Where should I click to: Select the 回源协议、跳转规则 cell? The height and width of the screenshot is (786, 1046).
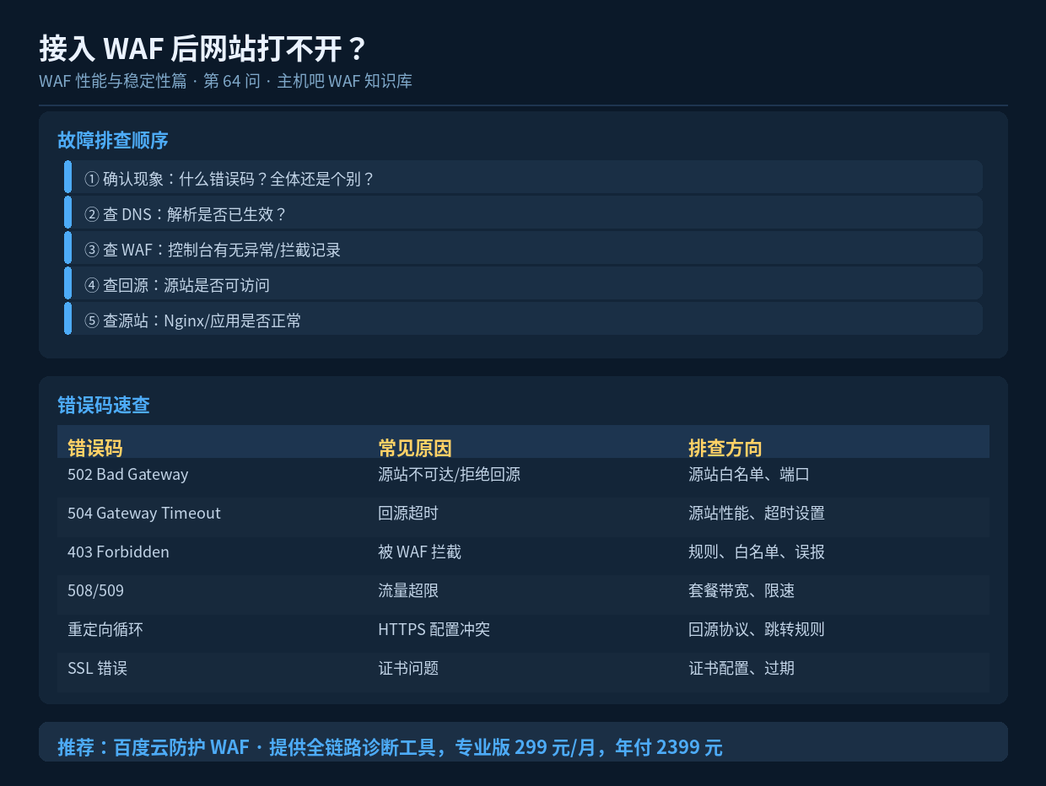757,629
